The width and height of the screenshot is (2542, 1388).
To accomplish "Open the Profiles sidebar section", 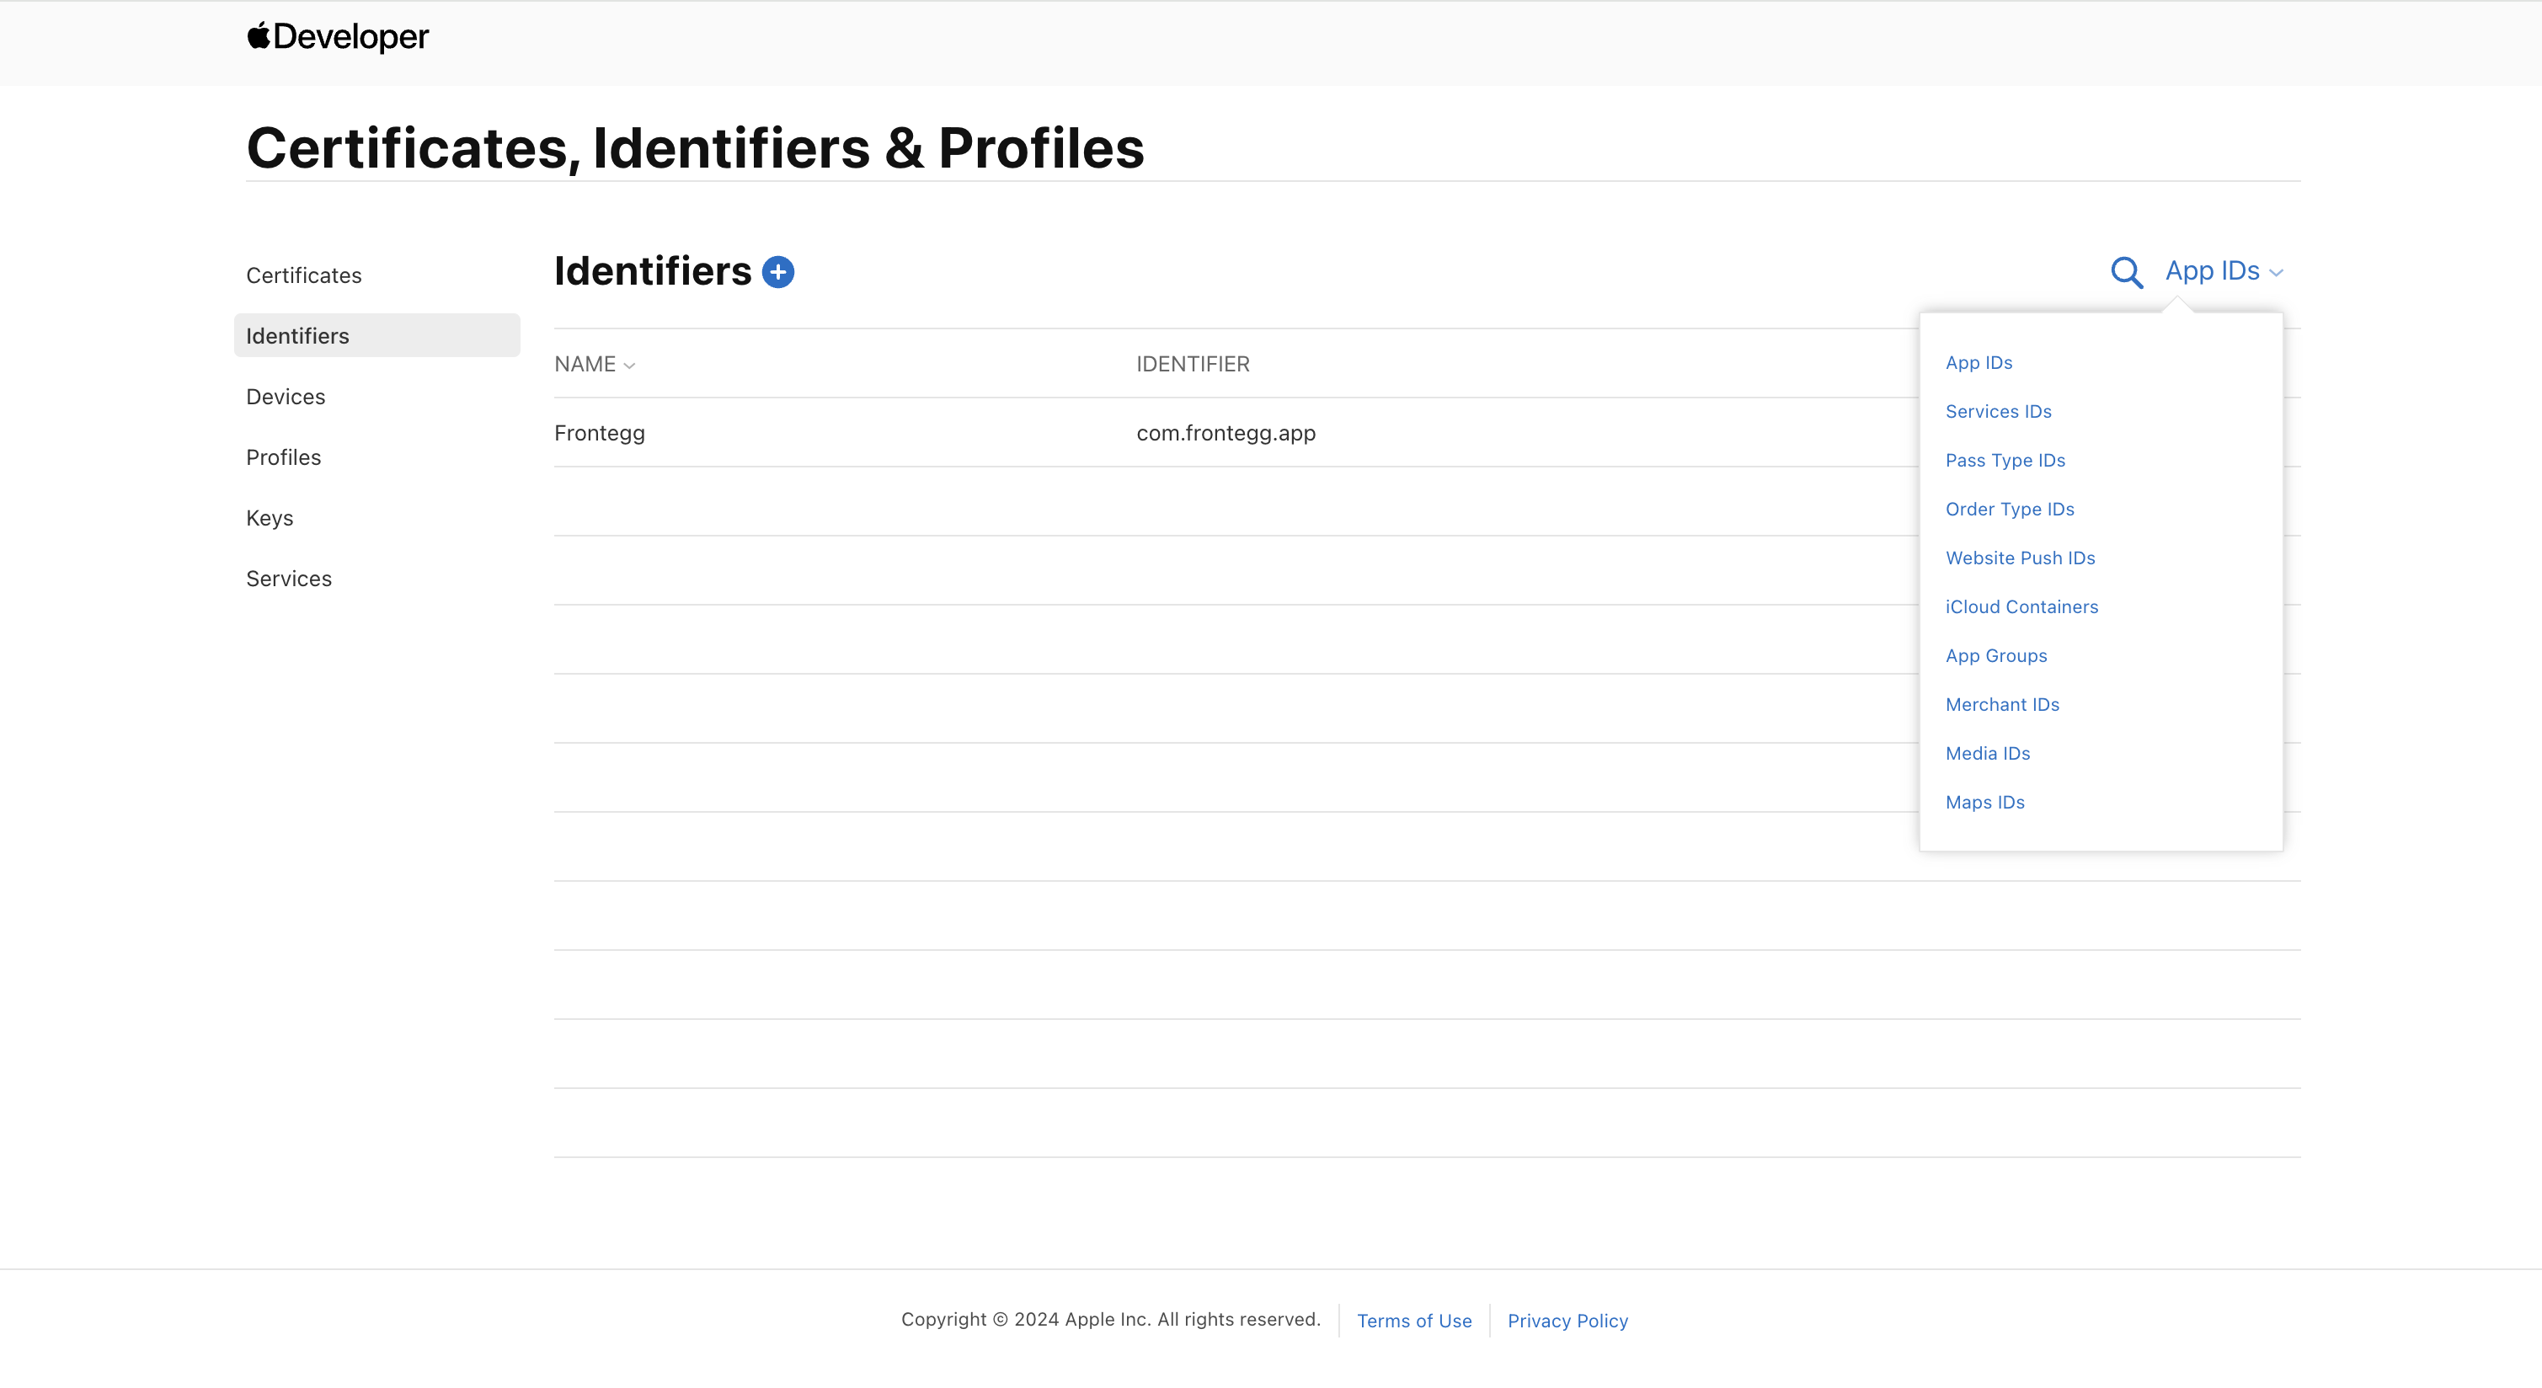I will 283,457.
